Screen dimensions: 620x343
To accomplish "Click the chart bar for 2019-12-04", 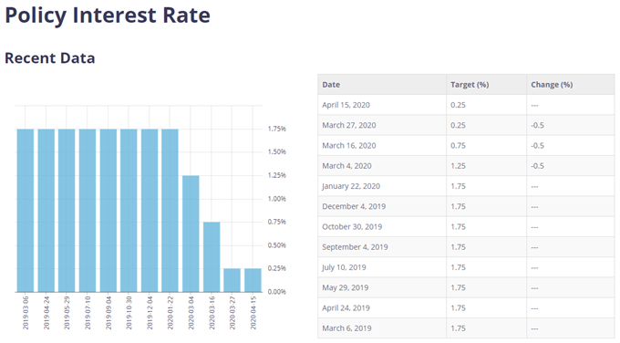I will pyautogui.click(x=150, y=211).
